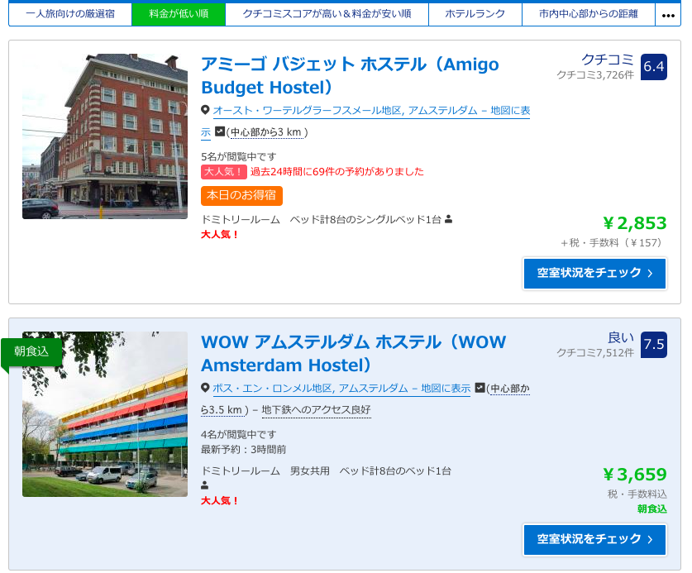Click the 朝食込 green ribbon badge
692x573 pixels.
pos(31,352)
